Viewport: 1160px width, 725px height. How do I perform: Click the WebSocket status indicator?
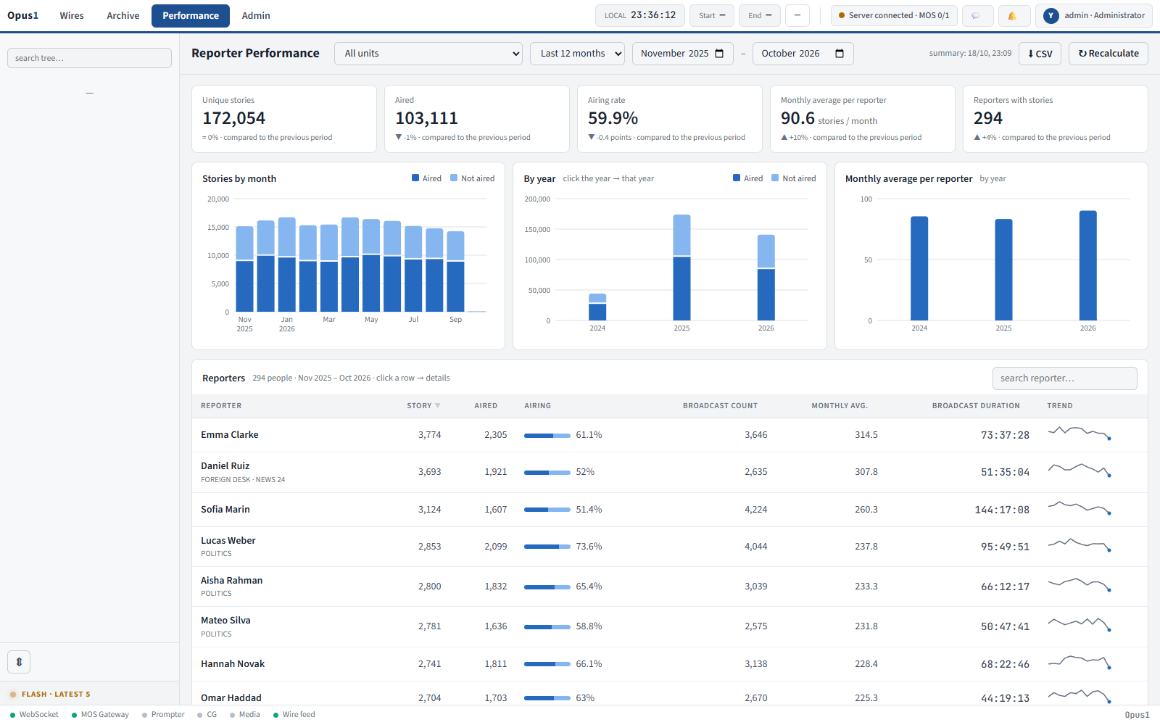[x=34, y=715]
